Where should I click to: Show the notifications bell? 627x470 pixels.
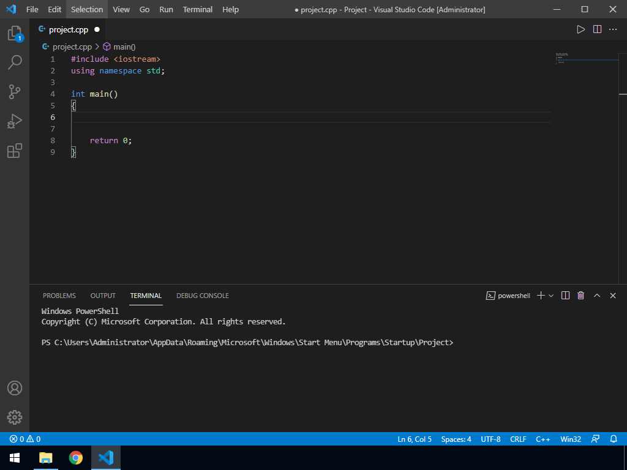[x=614, y=439]
